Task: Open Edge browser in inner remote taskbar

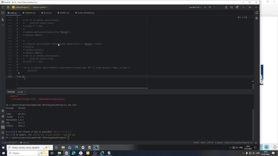Action: pyautogui.click(x=76, y=147)
